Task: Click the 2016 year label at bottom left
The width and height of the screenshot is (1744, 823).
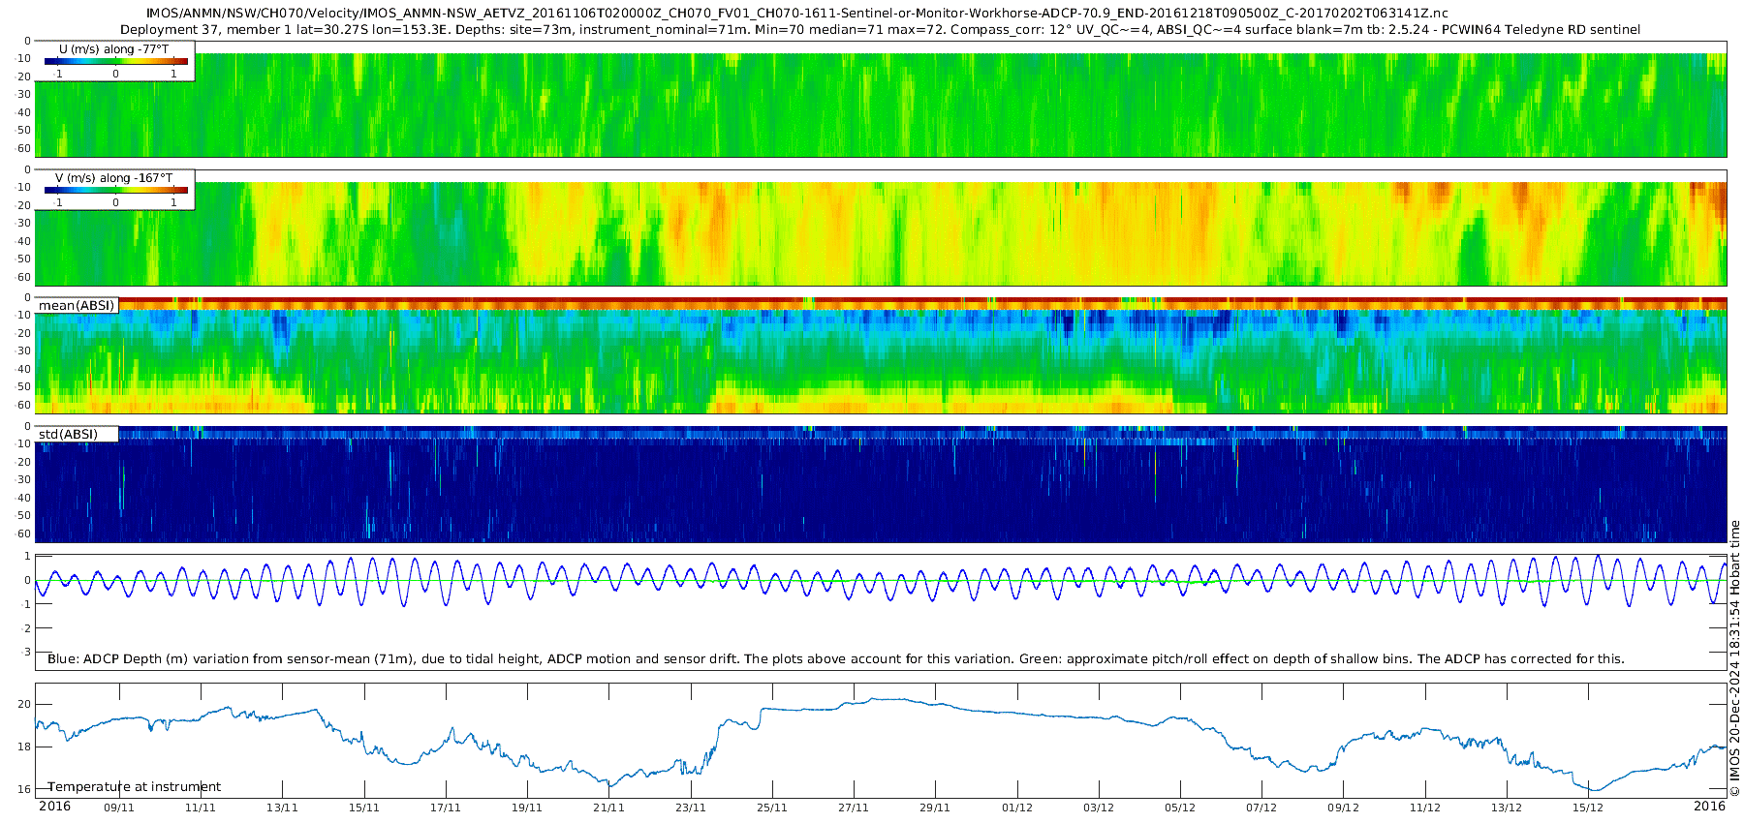Action: pos(54,807)
